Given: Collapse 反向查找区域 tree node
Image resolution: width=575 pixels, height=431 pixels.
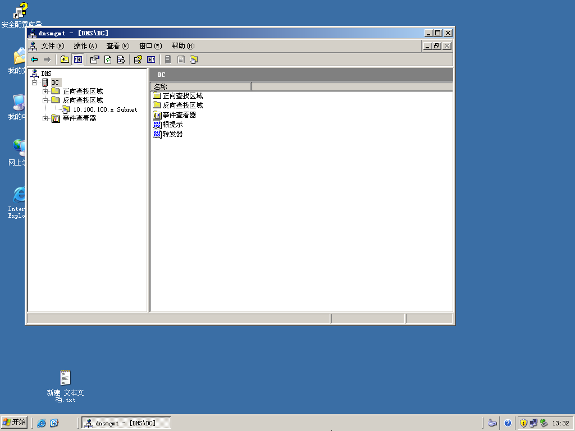Looking at the screenshot, I should click(45, 100).
